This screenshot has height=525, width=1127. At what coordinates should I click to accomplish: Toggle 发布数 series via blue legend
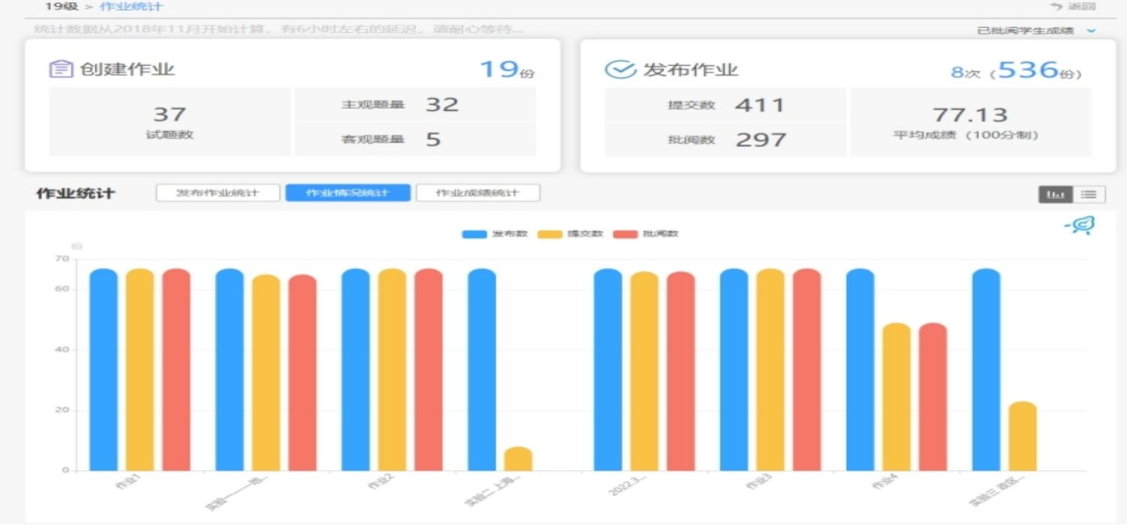[x=475, y=234]
